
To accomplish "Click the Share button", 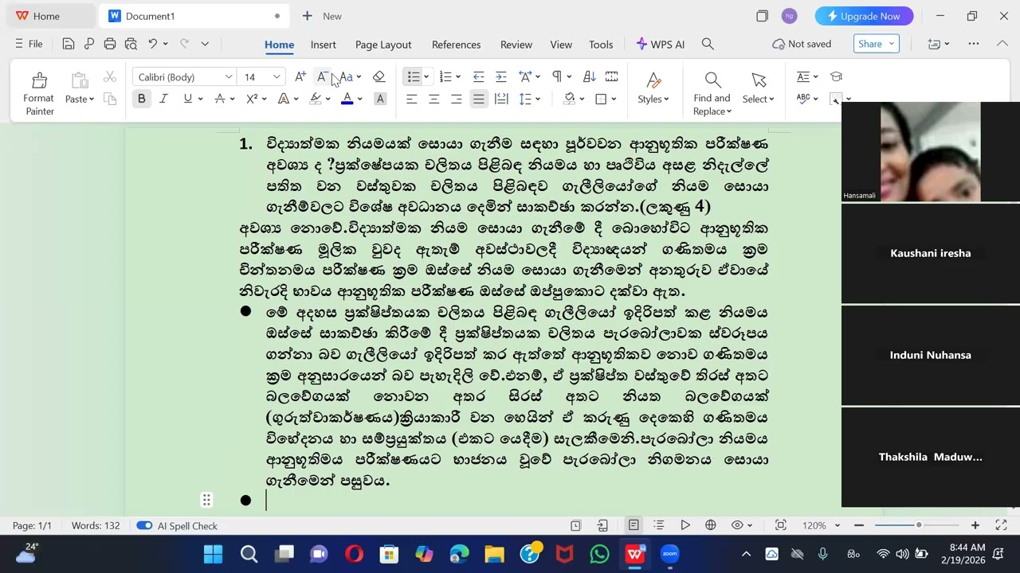I will pos(877,44).
